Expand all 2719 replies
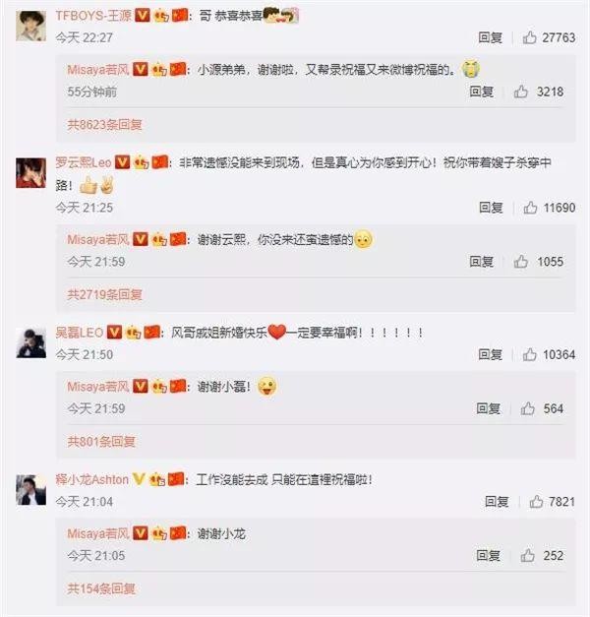The height and width of the screenshot is (617, 590). point(104,294)
